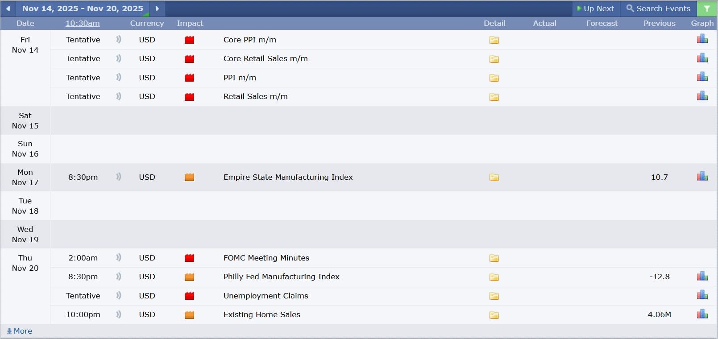
Task: Open Search Events
Action: [658, 8]
